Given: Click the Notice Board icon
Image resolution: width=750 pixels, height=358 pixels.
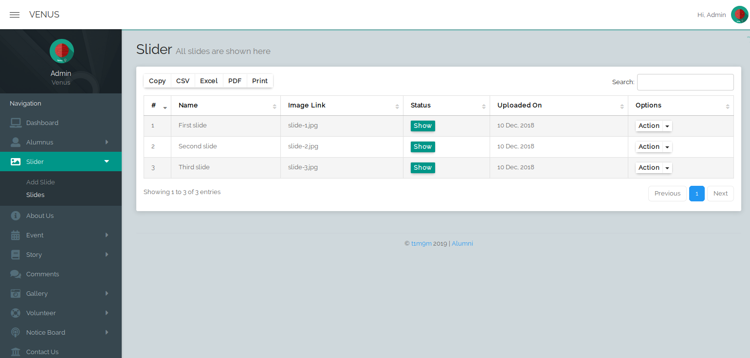Looking at the screenshot, I should point(15,332).
